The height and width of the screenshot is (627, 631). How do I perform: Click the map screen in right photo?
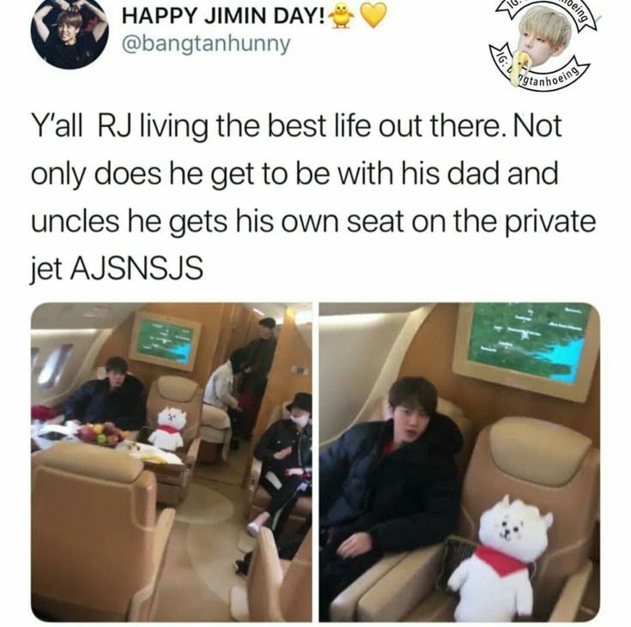(527, 348)
